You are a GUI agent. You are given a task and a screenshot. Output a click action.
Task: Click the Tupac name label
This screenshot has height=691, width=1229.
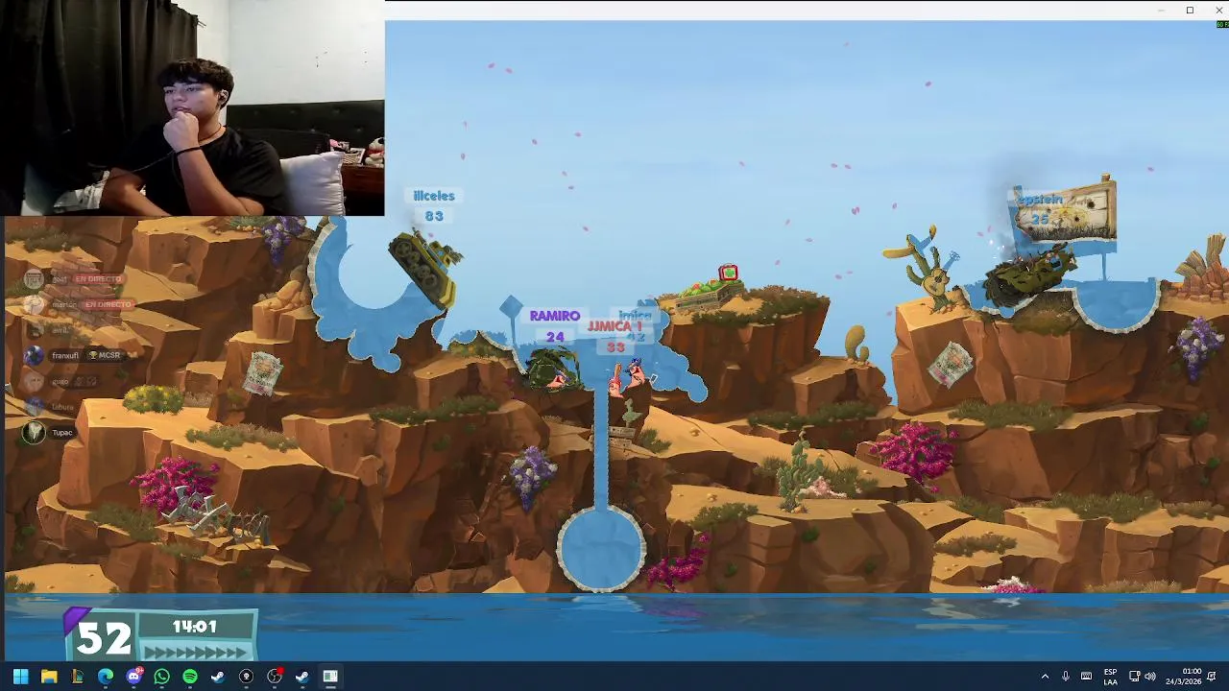point(62,433)
